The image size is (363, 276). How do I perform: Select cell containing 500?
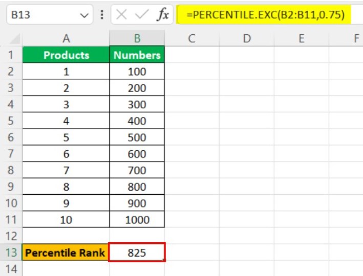coord(137,137)
